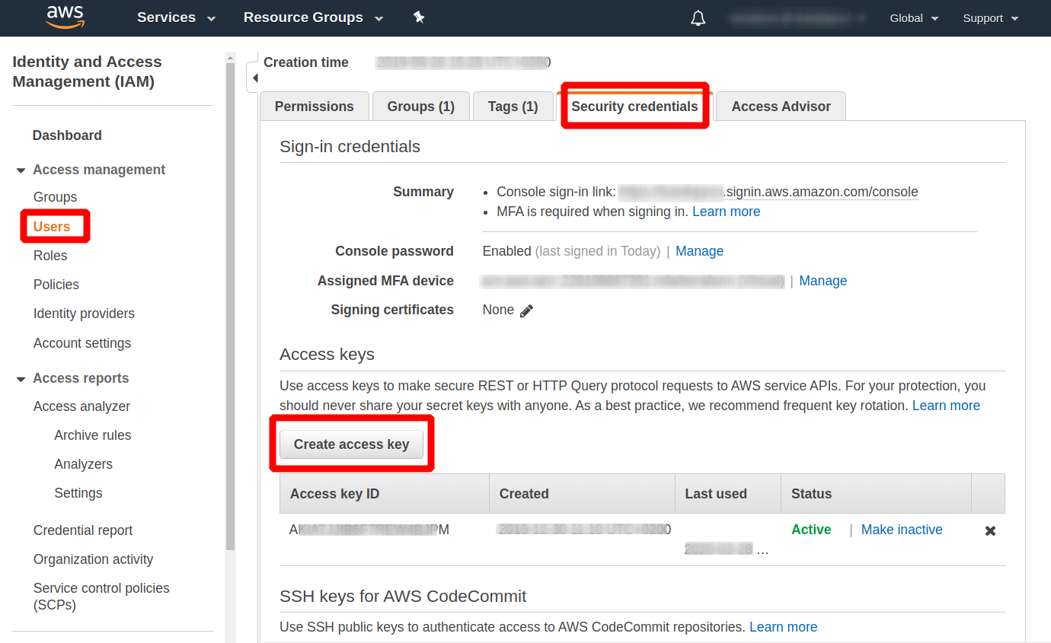Open Analyzers under Access analyzer
1051x643 pixels.
click(x=84, y=464)
